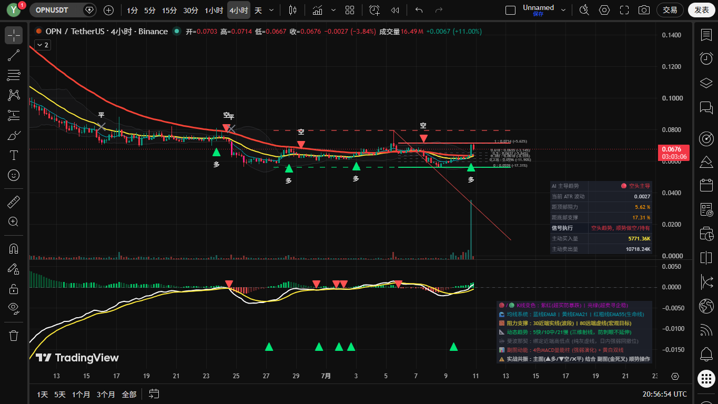Toggle lock all drawing tools

[x=14, y=289]
